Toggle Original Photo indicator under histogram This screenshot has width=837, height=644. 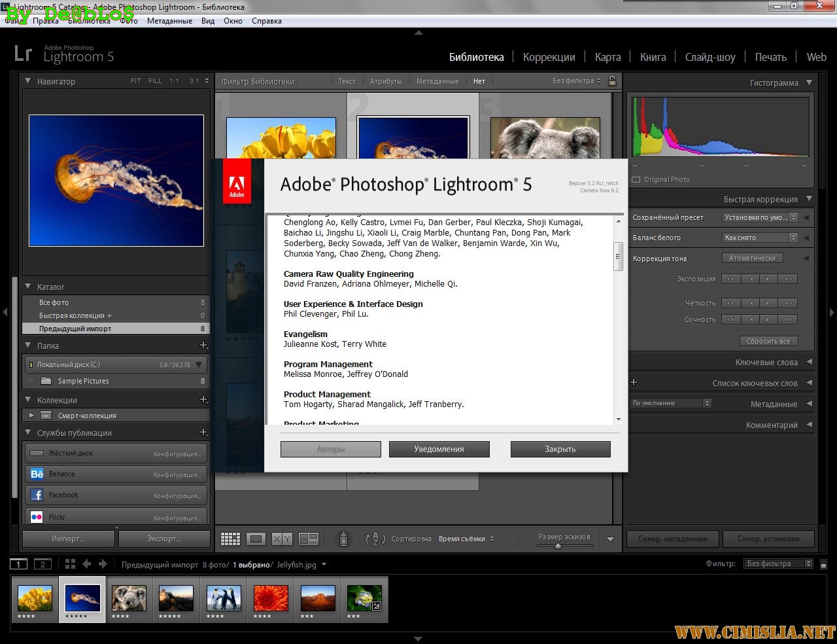click(x=636, y=179)
